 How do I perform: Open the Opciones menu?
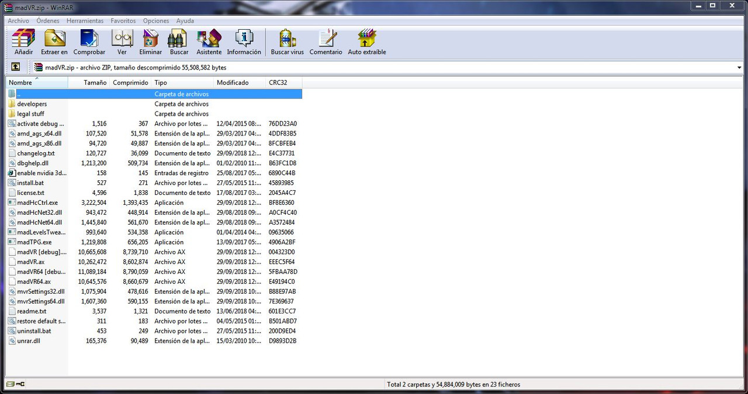[156, 21]
